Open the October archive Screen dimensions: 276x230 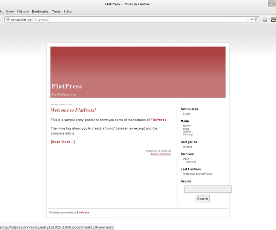pyautogui.click(x=191, y=162)
